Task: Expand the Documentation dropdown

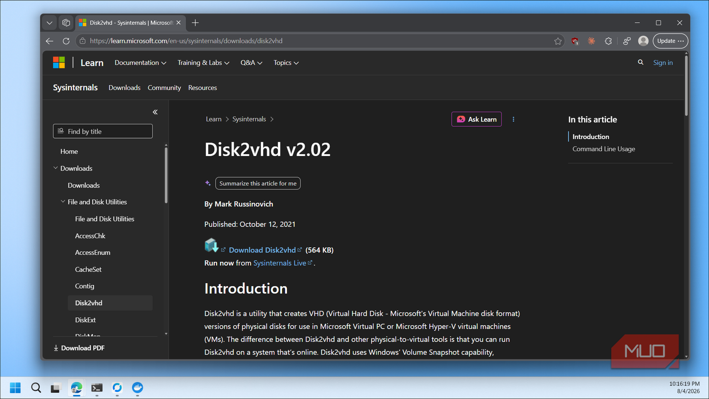Action: [140, 63]
